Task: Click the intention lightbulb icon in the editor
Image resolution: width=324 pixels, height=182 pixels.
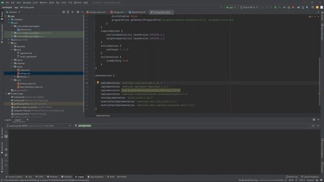Action: [98, 82]
